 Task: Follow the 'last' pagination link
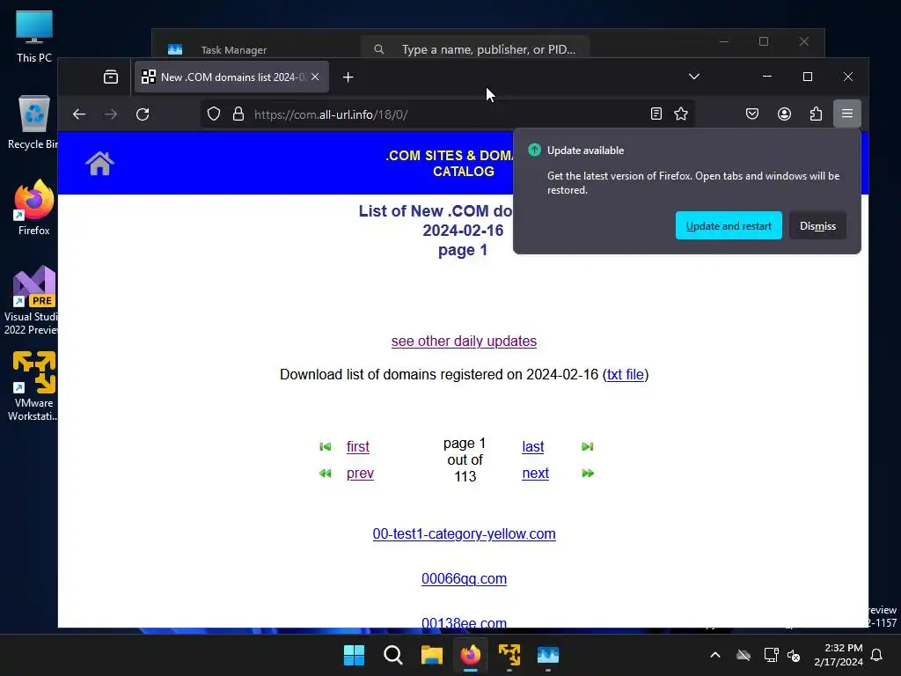tap(533, 446)
